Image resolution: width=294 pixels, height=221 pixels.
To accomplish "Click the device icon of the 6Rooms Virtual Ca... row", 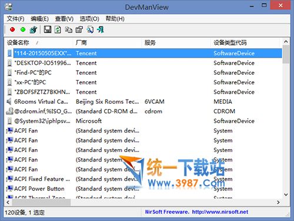I will 9,101.
